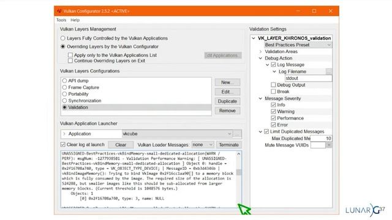Collapse the VK_LAYER_KHRONOS_validation tree node
The height and width of the screenshot is (220, 392).
(x=254, y=38)
